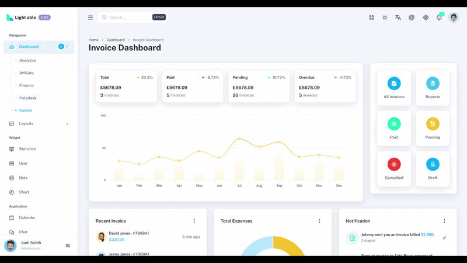Select the Invoice submenu item

tap(26, 110)
